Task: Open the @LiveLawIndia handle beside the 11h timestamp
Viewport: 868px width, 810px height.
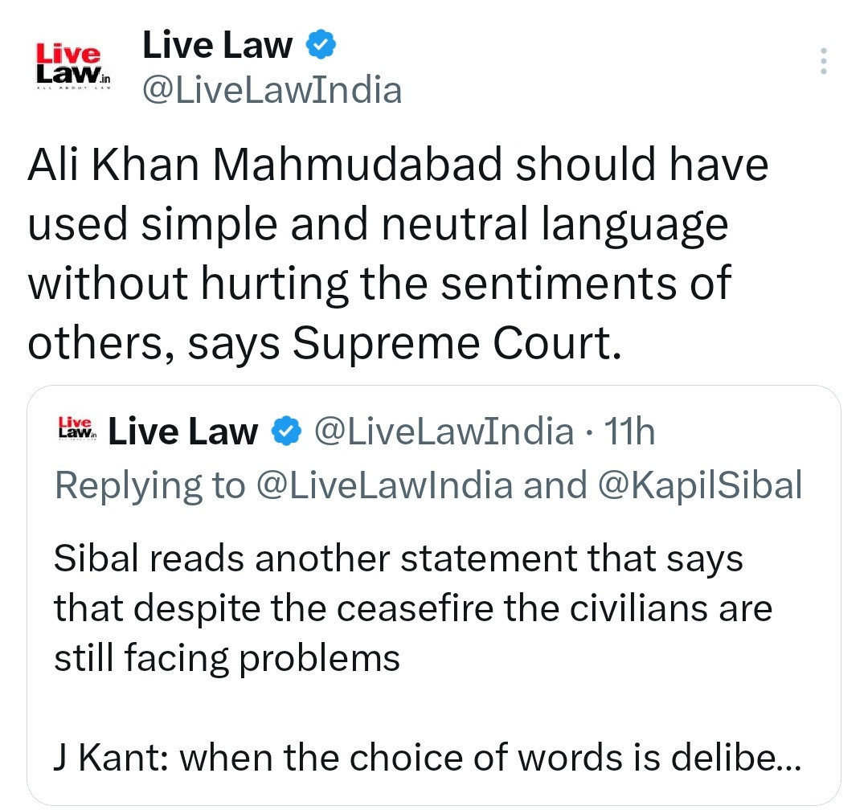Action: [x=444, y=432]
